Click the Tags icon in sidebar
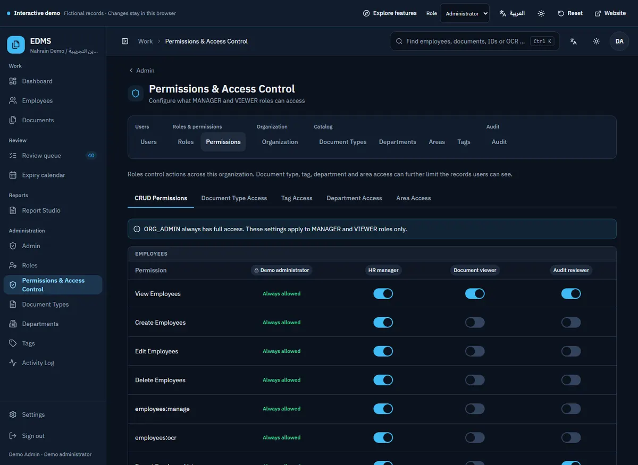This screenshot has width=638, height=465. (x=13, y=343)
